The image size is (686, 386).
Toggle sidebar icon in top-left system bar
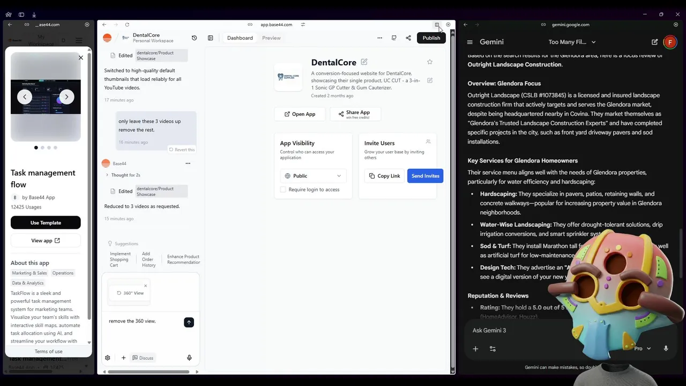coord(21,14)
